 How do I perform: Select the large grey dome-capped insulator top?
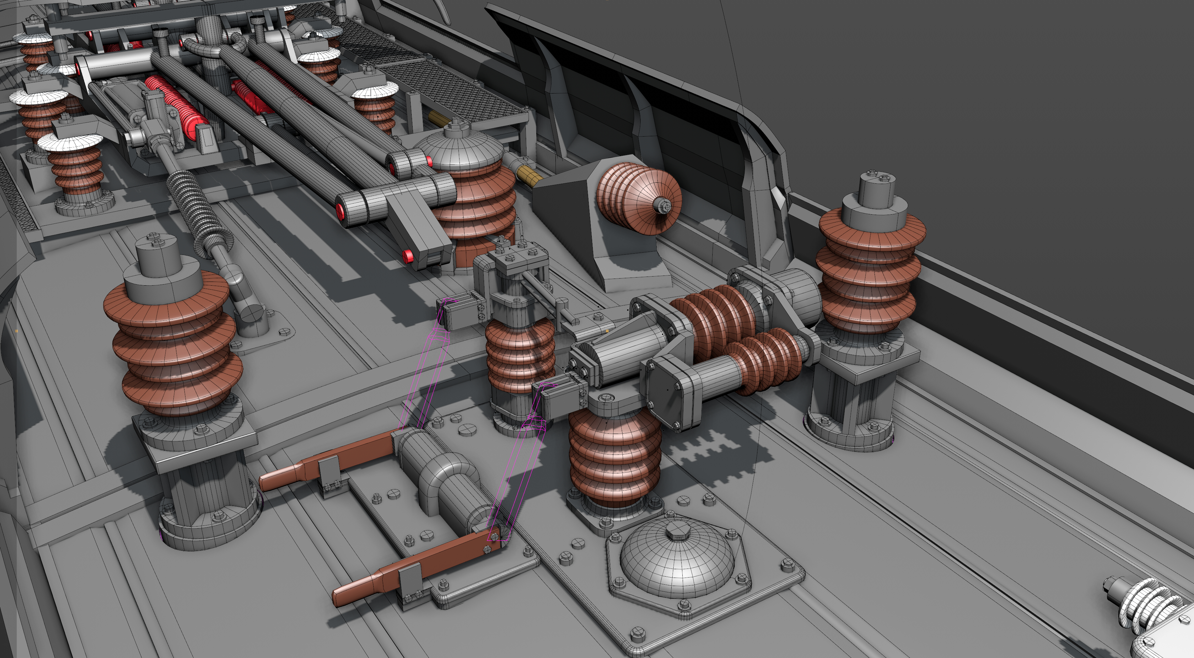tap(459, 150)
